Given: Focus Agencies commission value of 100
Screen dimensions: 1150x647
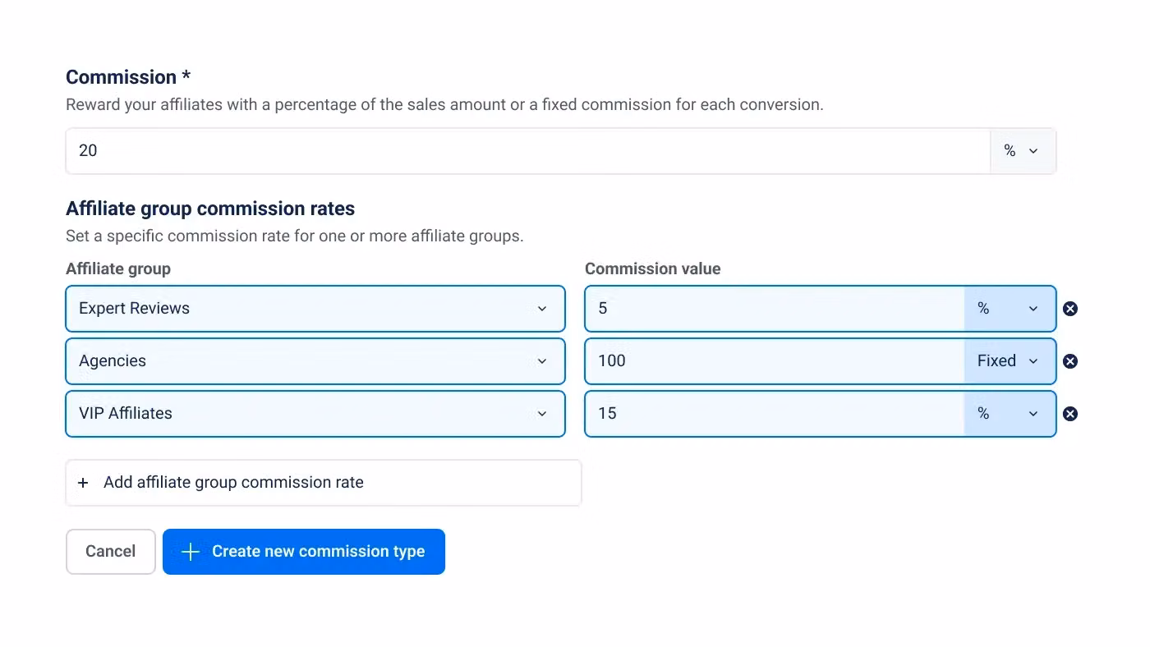Looking at the screenshot, I should click(774, 361).
